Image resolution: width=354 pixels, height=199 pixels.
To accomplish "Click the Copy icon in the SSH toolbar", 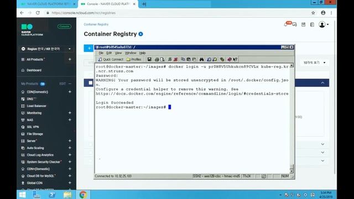I will point(183,59).
